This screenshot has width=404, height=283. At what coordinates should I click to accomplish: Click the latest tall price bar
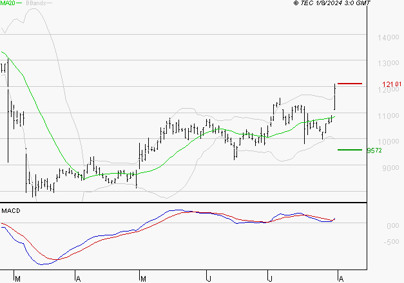pos(334,96)
